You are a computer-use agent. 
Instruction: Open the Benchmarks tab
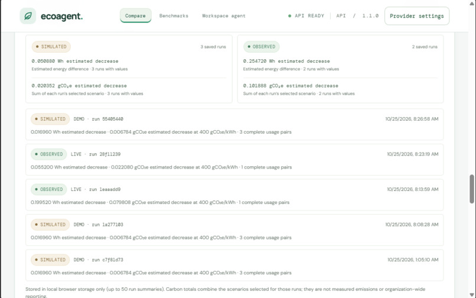pyautogui.click(x=174, y=16)
